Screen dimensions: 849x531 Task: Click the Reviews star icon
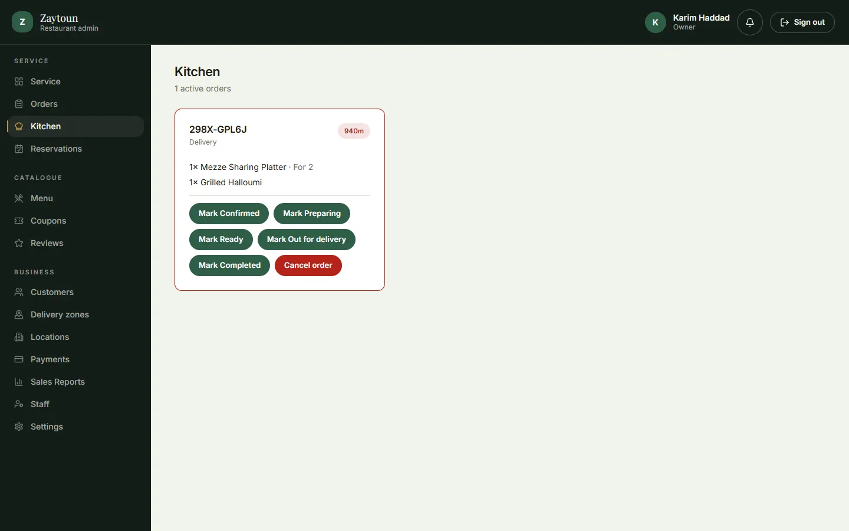click(19, 243)
